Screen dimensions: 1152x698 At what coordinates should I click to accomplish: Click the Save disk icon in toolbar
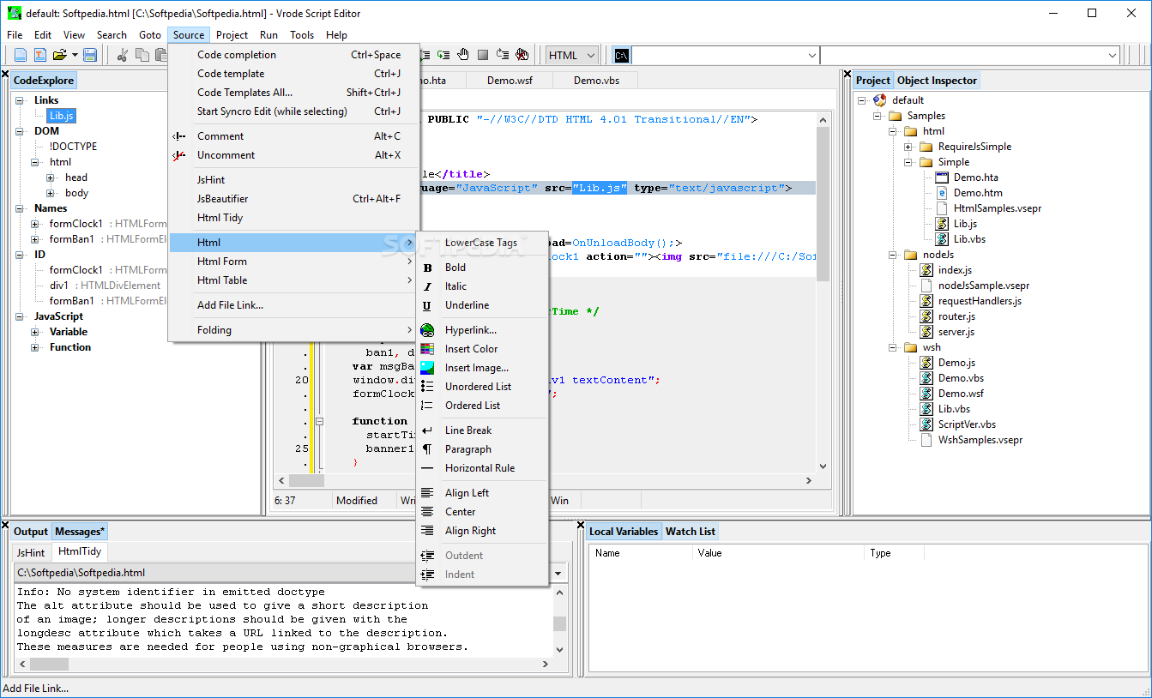(x=90, y=55)
